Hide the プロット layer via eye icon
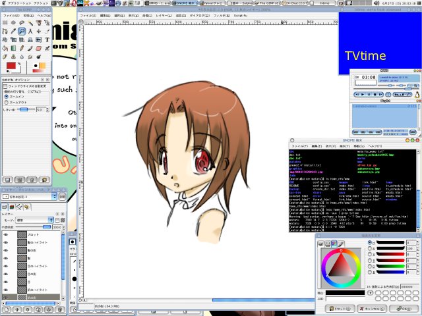 pyautogui.click(x=6, y=234)
